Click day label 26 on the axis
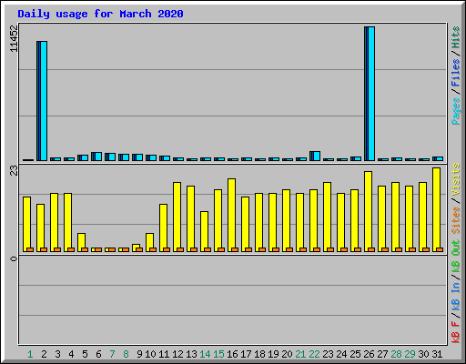Image resolution: width=466 pixels, height=364 pixels. pos(369,354)
